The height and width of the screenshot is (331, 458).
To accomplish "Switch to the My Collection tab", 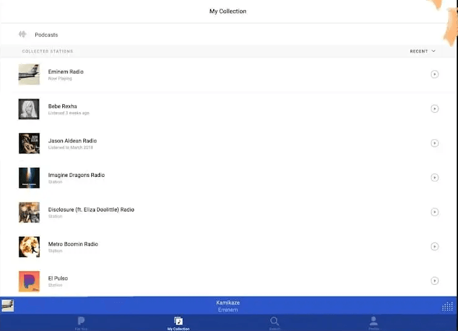I will click(178, 324).
